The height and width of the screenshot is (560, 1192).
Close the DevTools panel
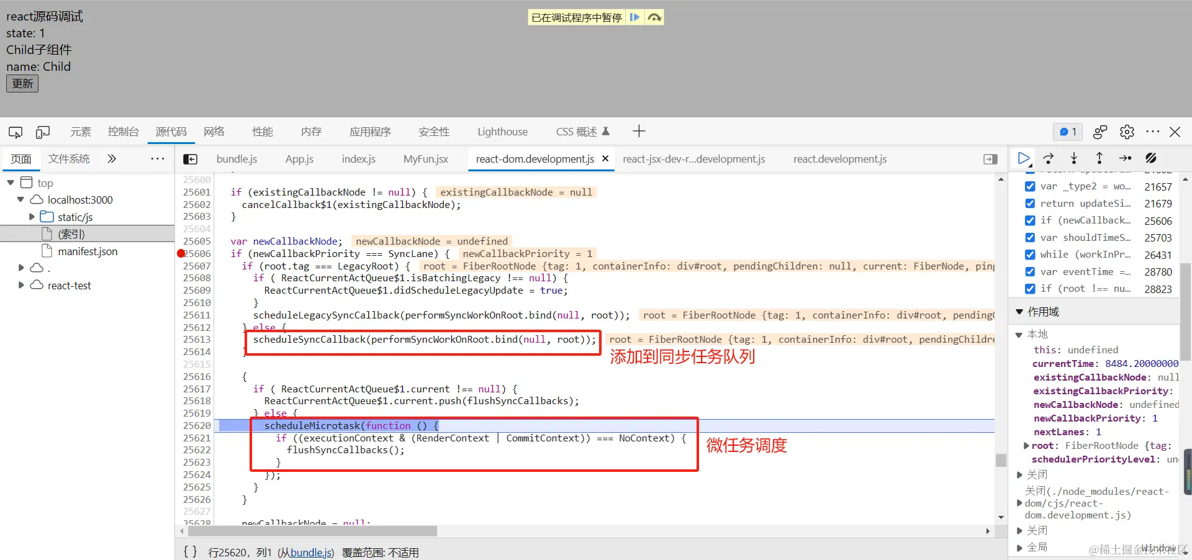coord(1175,132)
